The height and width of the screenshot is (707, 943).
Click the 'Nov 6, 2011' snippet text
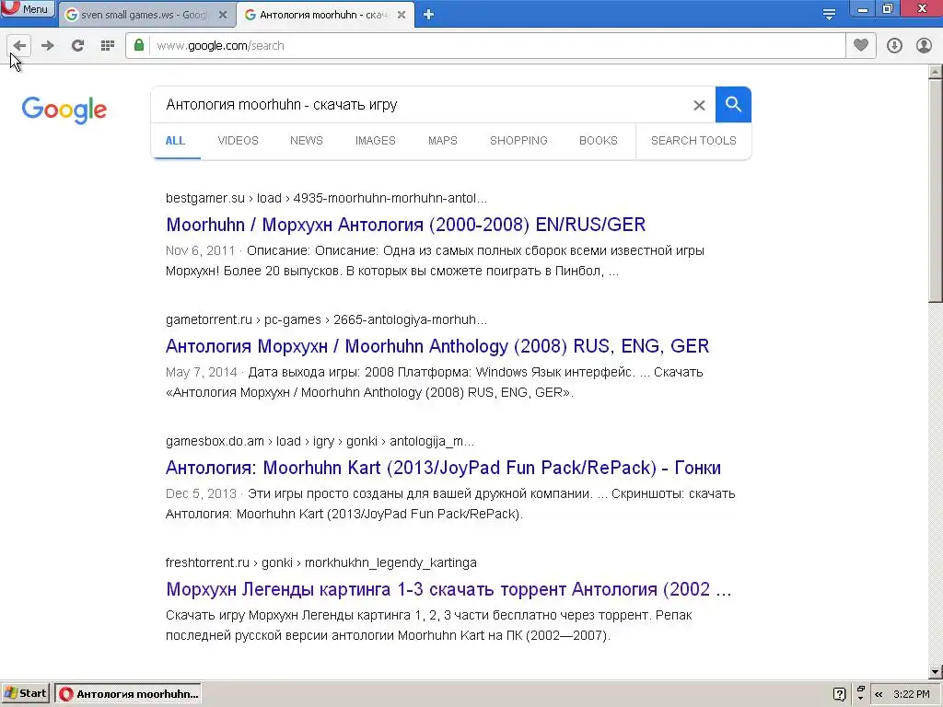coord(200,250)
